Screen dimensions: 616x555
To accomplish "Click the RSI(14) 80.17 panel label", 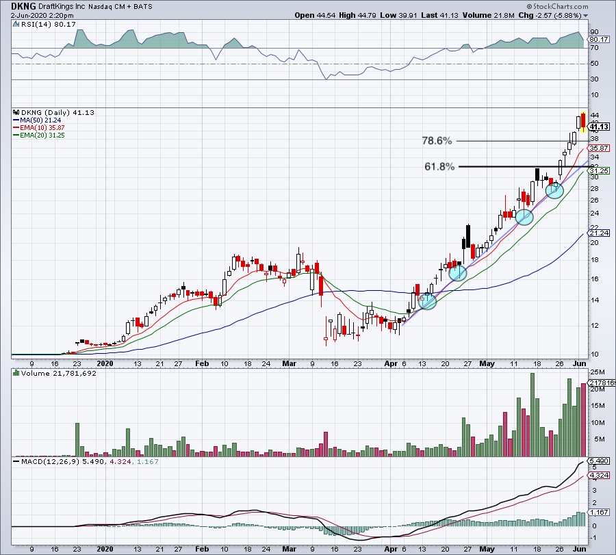I will pyautogui.click(x=48, y=25).
